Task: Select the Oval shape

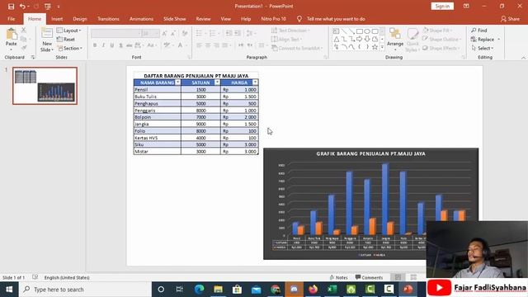Action: [x=367, y=31]
